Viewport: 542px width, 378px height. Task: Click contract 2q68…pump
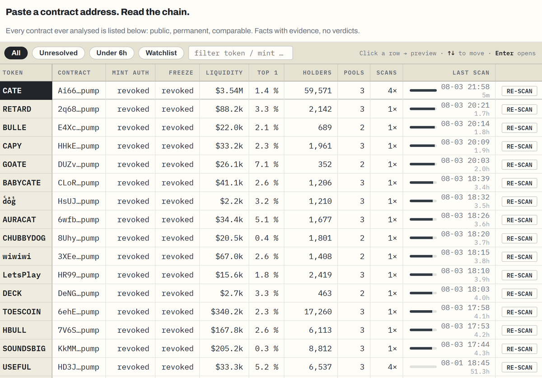79,109
